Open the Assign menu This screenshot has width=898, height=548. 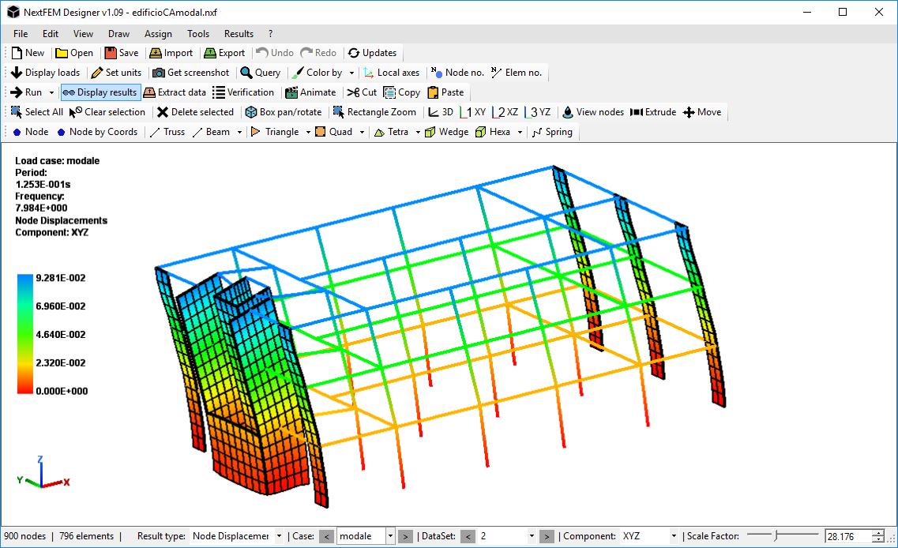coord(158,34)
